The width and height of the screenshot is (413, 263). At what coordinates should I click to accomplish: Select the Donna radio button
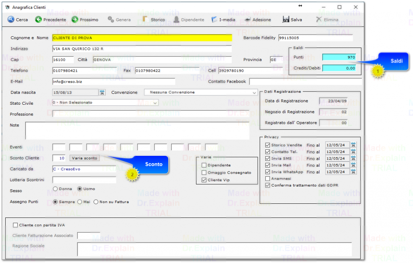pos(55,189)
